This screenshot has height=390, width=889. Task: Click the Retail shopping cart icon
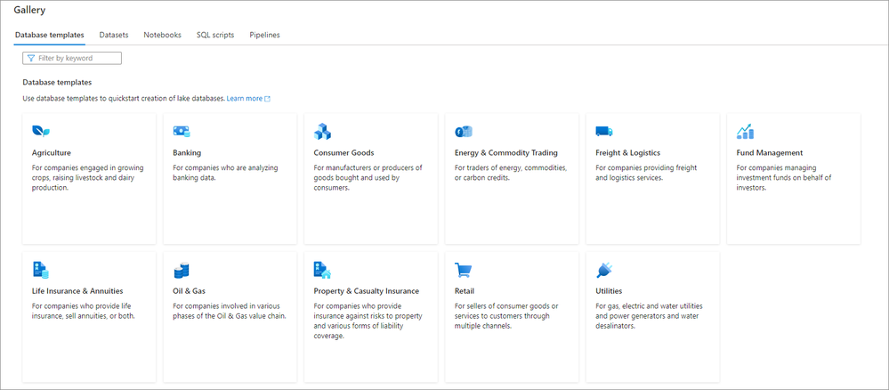coord(463,270)
